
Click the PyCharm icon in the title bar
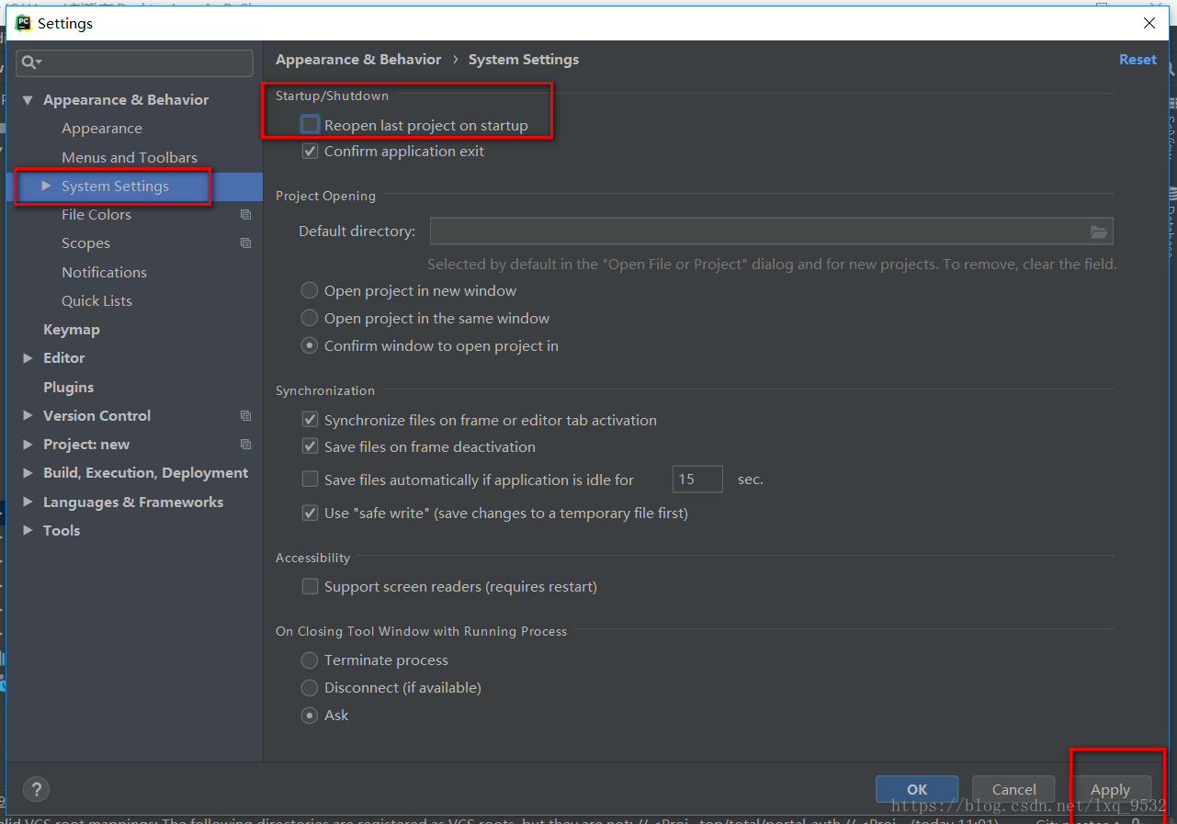click(x=23, y=23)
